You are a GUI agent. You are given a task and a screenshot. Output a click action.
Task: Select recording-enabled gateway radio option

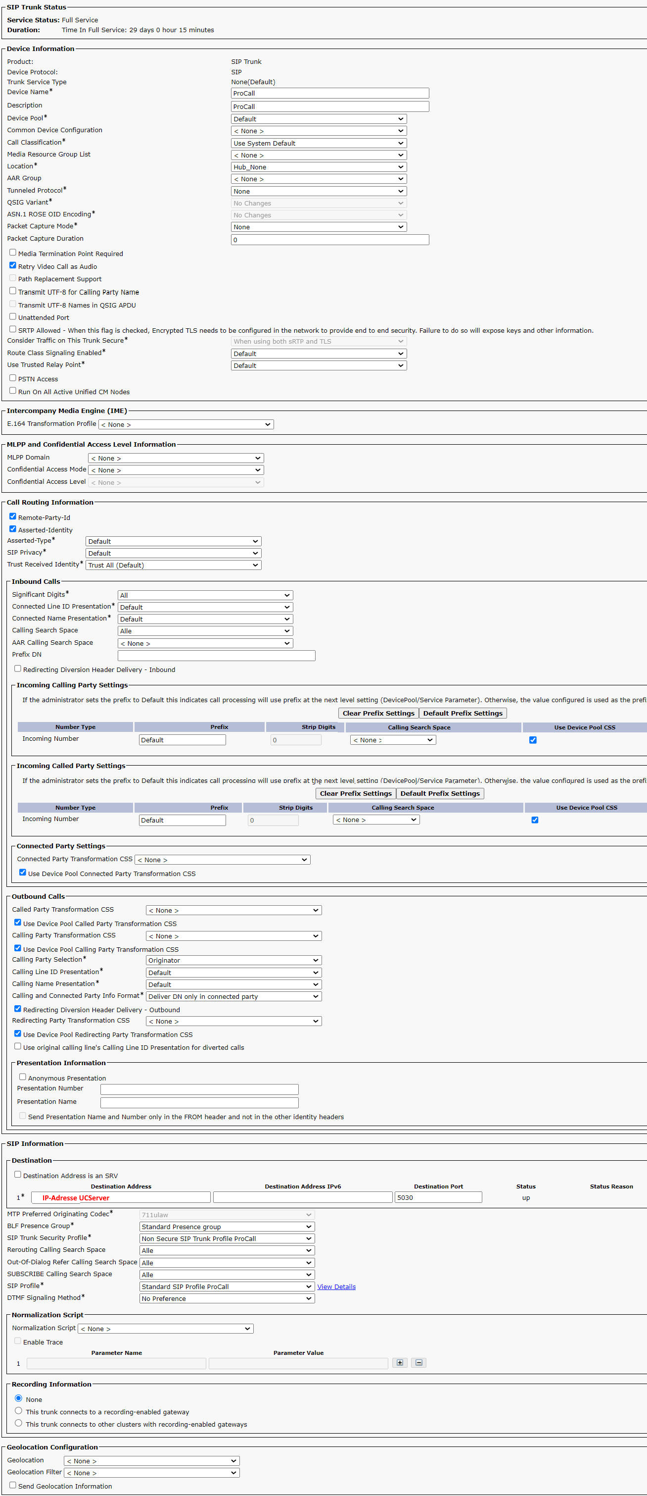point(19,1411)
